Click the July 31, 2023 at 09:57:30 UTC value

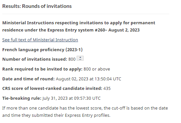coord(71,98)
